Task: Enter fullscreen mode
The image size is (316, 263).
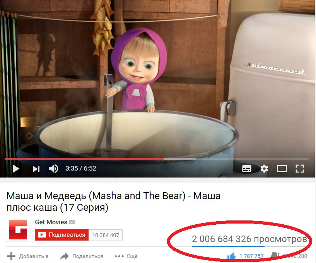Action: [300, 169]
